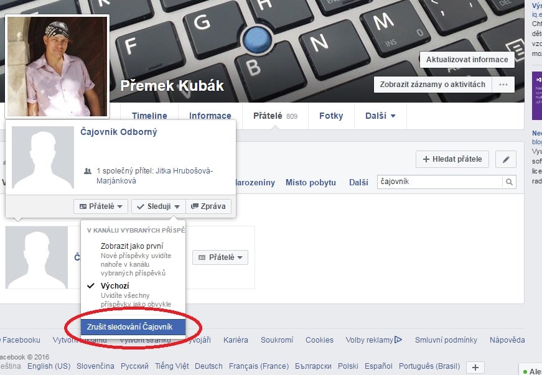Click the mutual friends icon in hovercard

pos(88,171)
